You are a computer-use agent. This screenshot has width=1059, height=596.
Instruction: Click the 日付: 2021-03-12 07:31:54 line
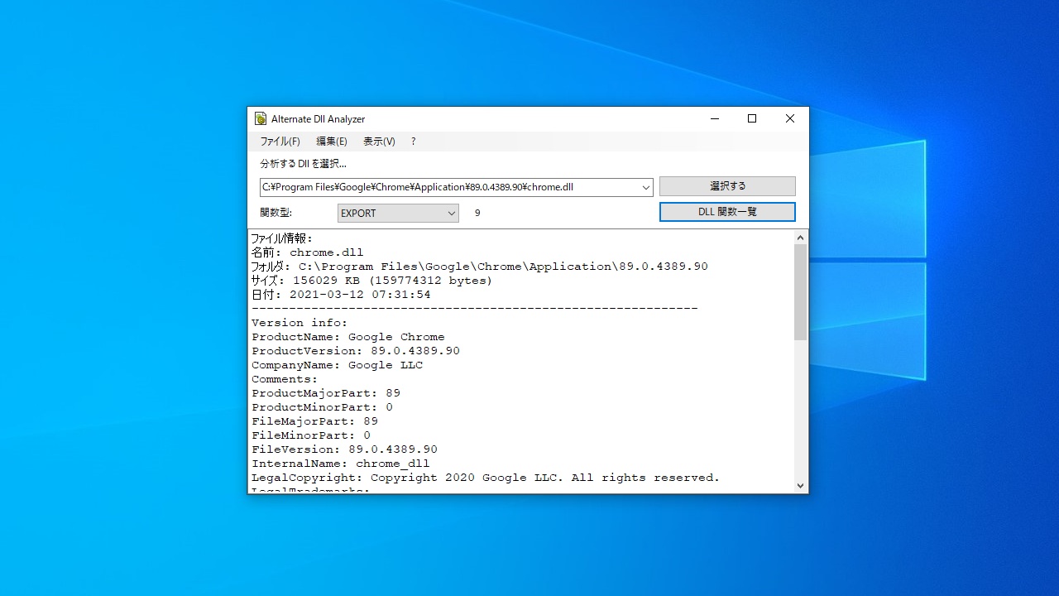[x=341, y=295]
